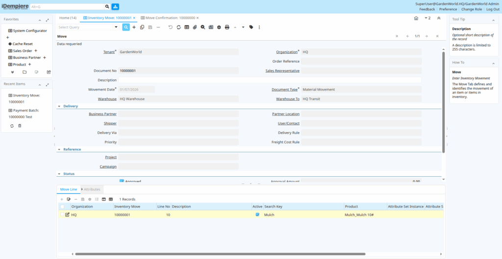Click the blue Find record toolbar button
Screen dimensions: 502x259
tap(126, 27)
